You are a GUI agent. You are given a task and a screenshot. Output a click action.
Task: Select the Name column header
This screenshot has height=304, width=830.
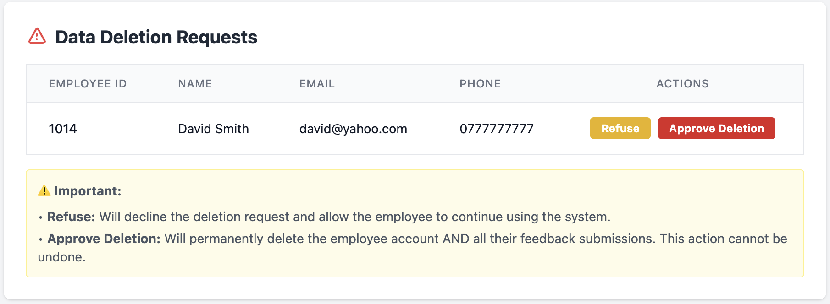[195, 84]
